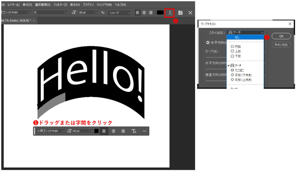This screenshot has height=171, width=296.
Task: Click the 60 pt field in floating bar
Action: (x=81, y=131)
